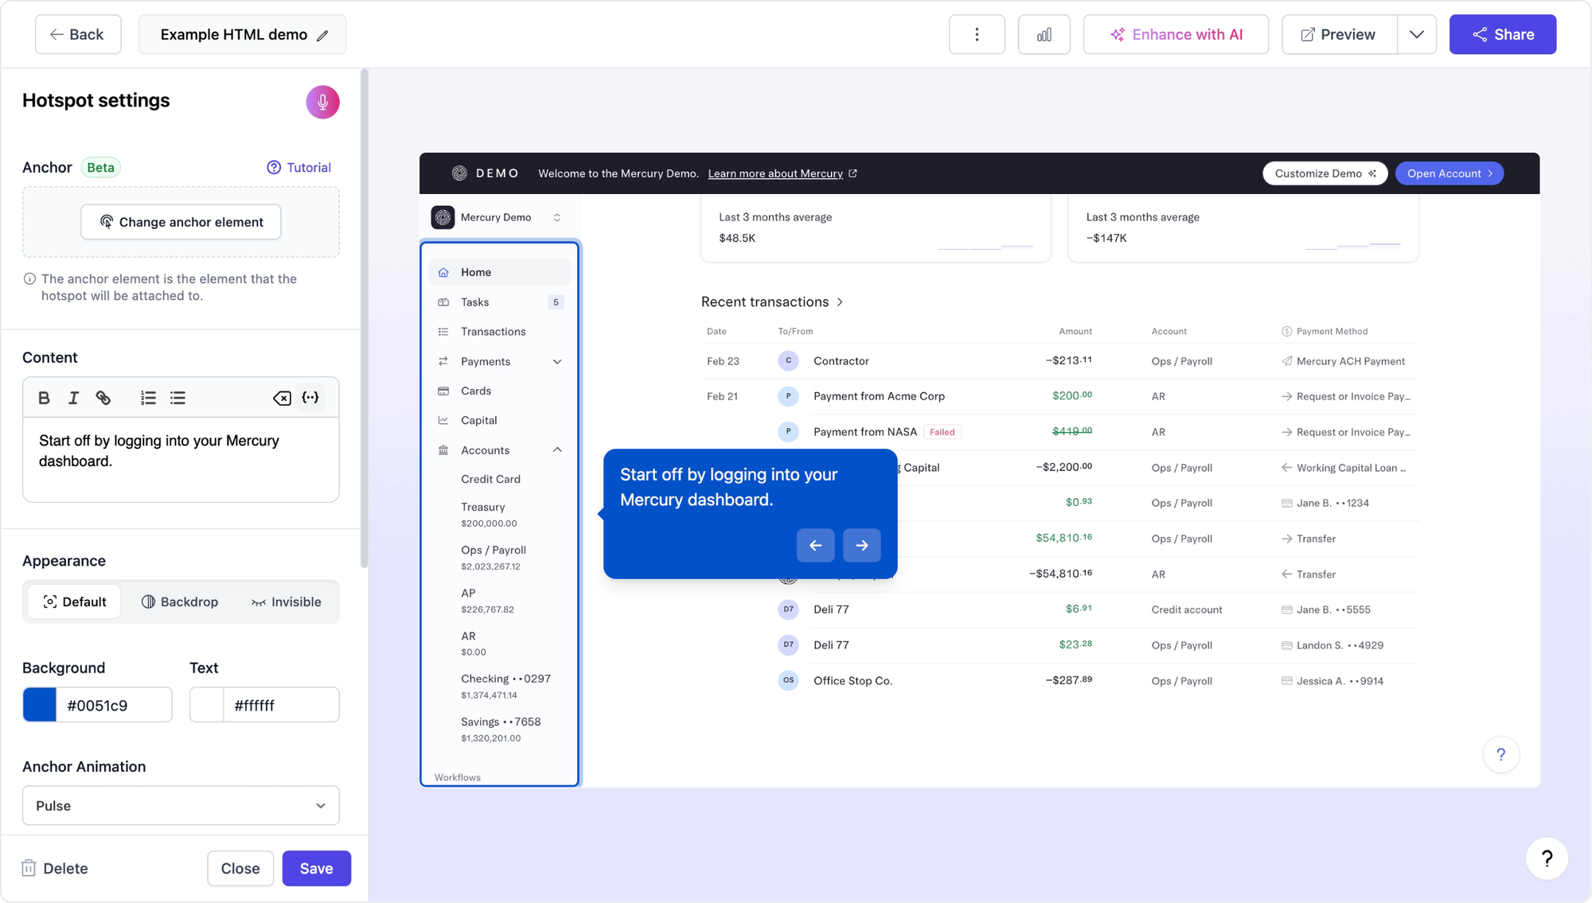
Task: Open the Capital sidebar item
Action: [x=499, y=420]
